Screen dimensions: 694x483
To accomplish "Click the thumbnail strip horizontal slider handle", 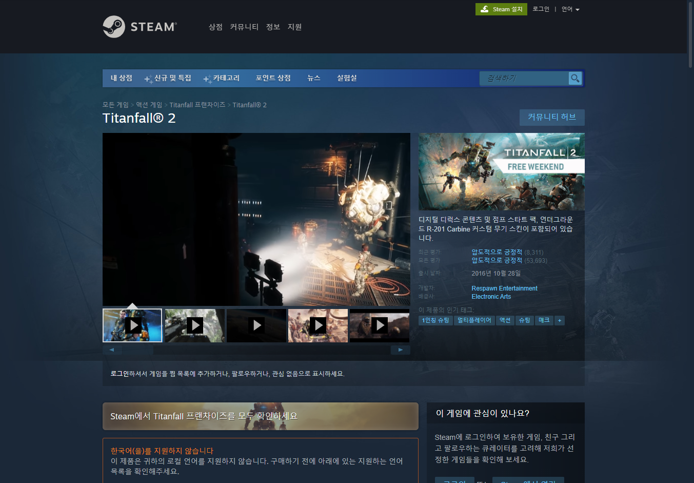I will pos(137,350).
